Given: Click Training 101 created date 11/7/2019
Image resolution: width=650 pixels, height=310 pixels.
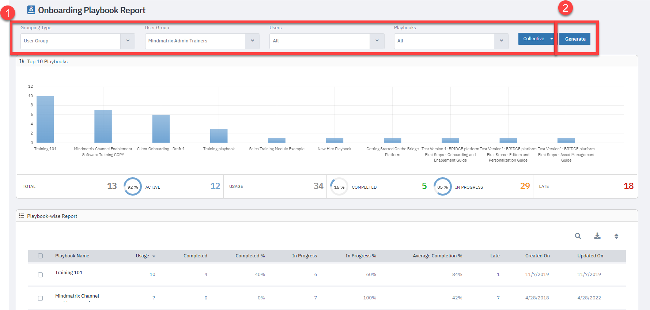Looking at the screenshot, I should point(537,275).
